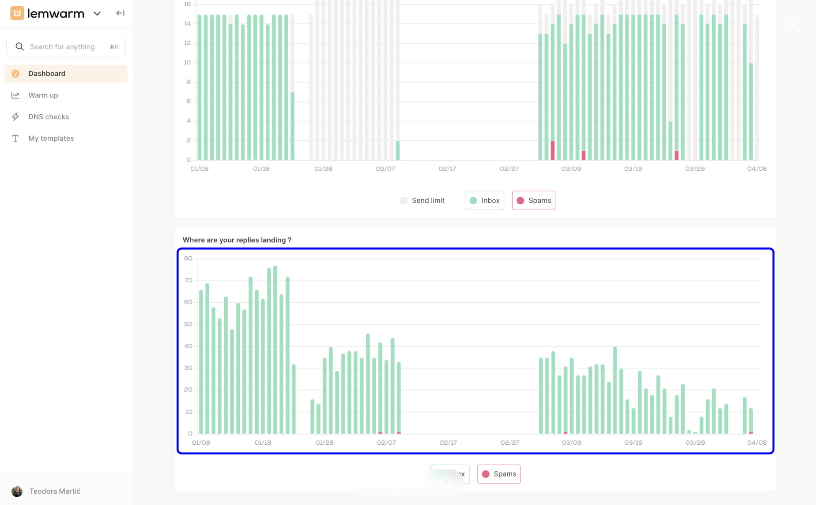Open Teodora Martić account menu
Image resolution: width=816 pixels, height=505 pixels.
coord(55,491)
